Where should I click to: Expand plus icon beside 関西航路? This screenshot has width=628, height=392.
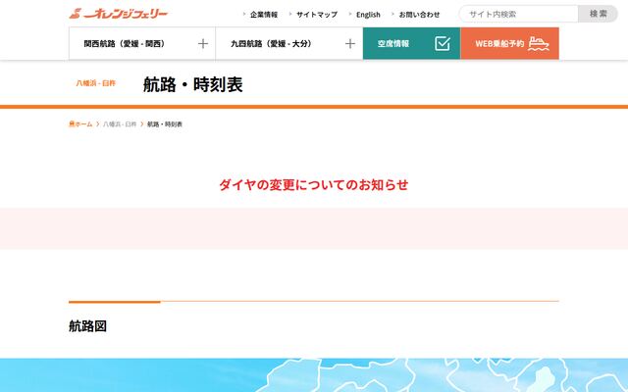click(203, 43)
